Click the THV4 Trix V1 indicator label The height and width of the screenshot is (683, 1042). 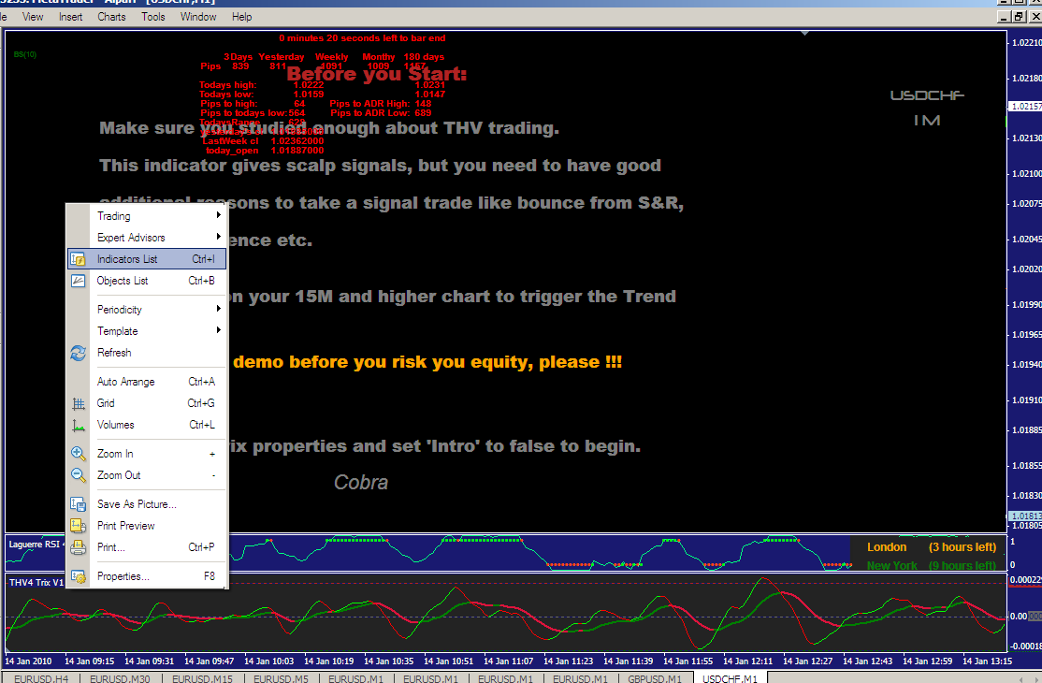coord(36,582)
